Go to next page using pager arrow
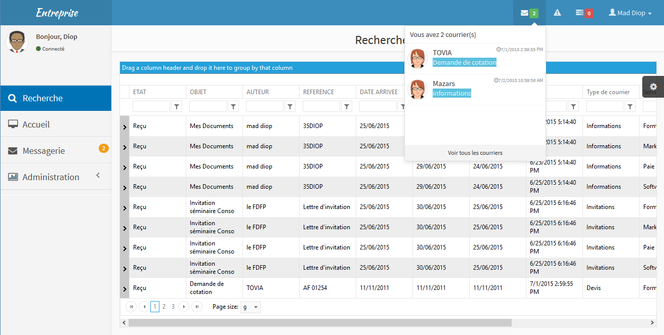664x335 pixels. 184,307
